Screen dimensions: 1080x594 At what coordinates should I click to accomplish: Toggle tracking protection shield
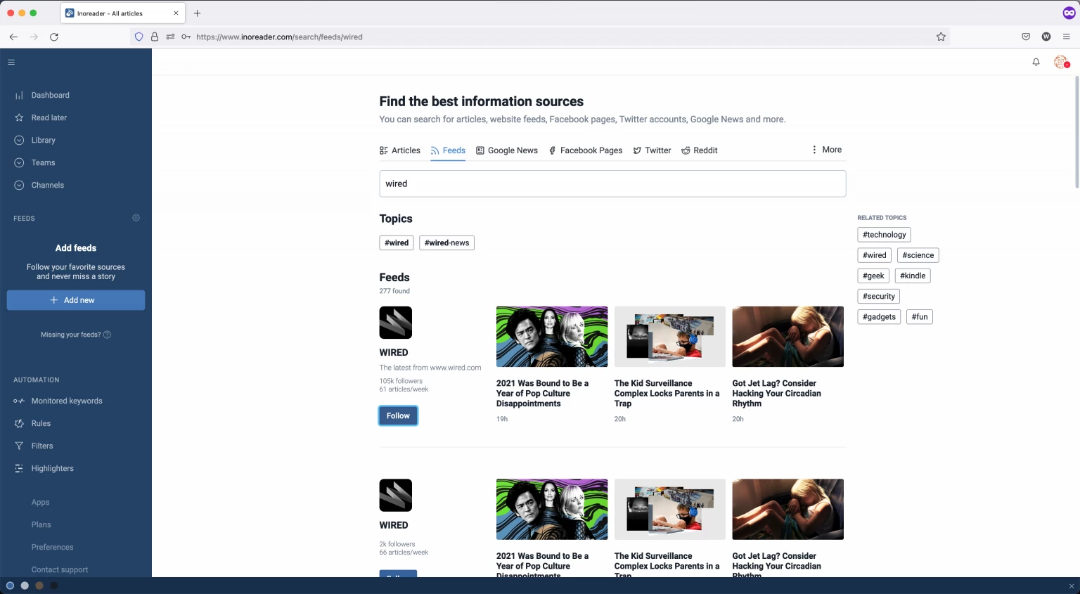click(x=139, y=37)
